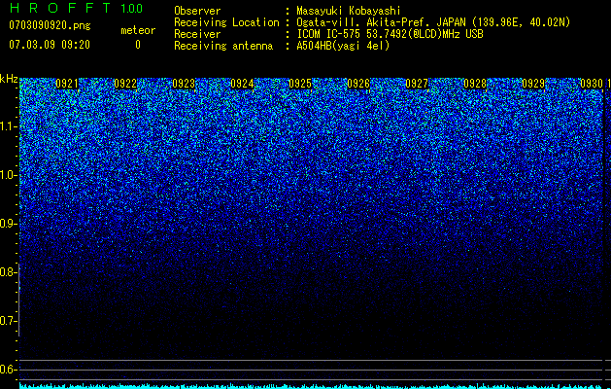Click the 0924 time marker

coord(242,84)
